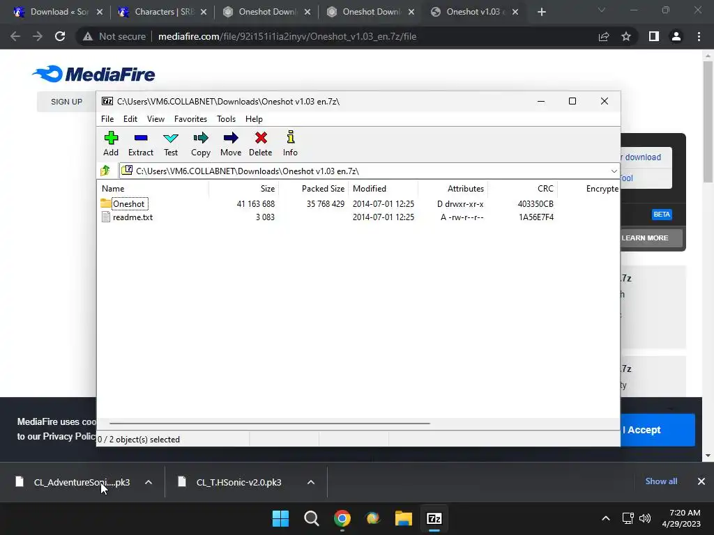Image resolution: width=714 pixels, height=535 pixels.
Task: Open the Chrome three-dot menu
Action: pyautogui.click(x=699, y=36)
